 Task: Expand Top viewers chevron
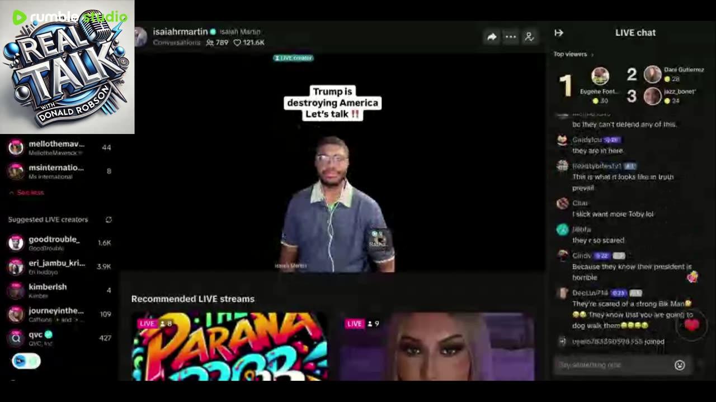(x=592, y=55)
